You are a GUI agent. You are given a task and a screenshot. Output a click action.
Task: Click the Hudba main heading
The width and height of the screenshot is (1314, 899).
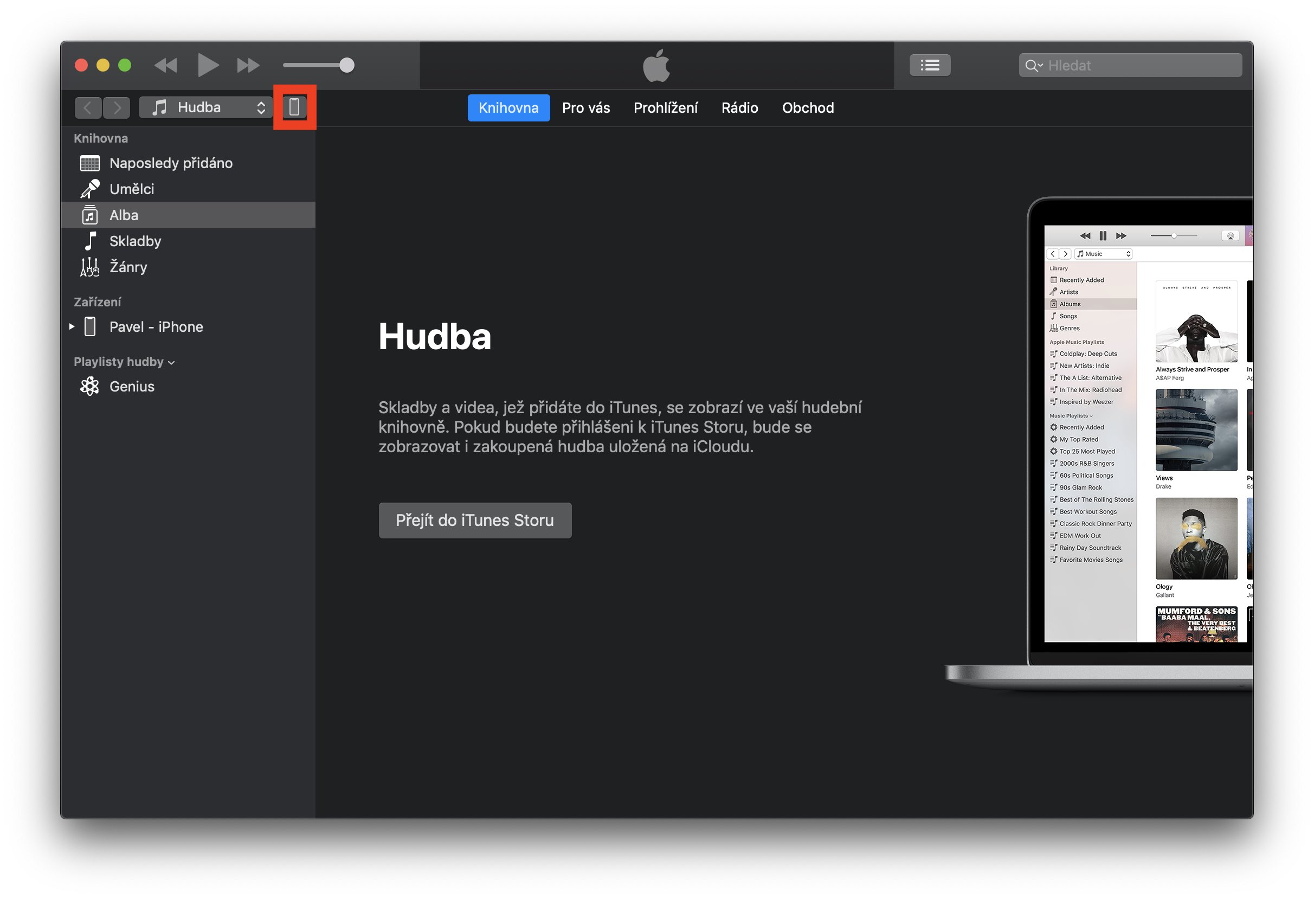(435, 337)
